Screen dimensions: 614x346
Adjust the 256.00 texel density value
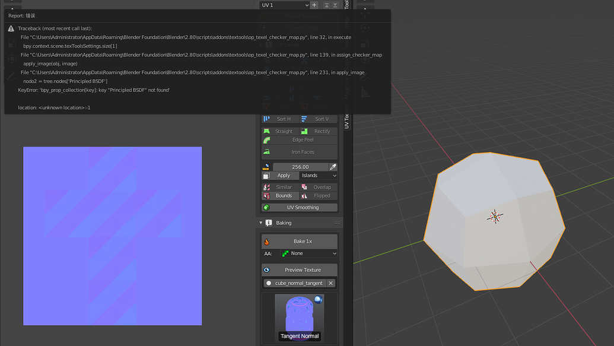[300, 167]
